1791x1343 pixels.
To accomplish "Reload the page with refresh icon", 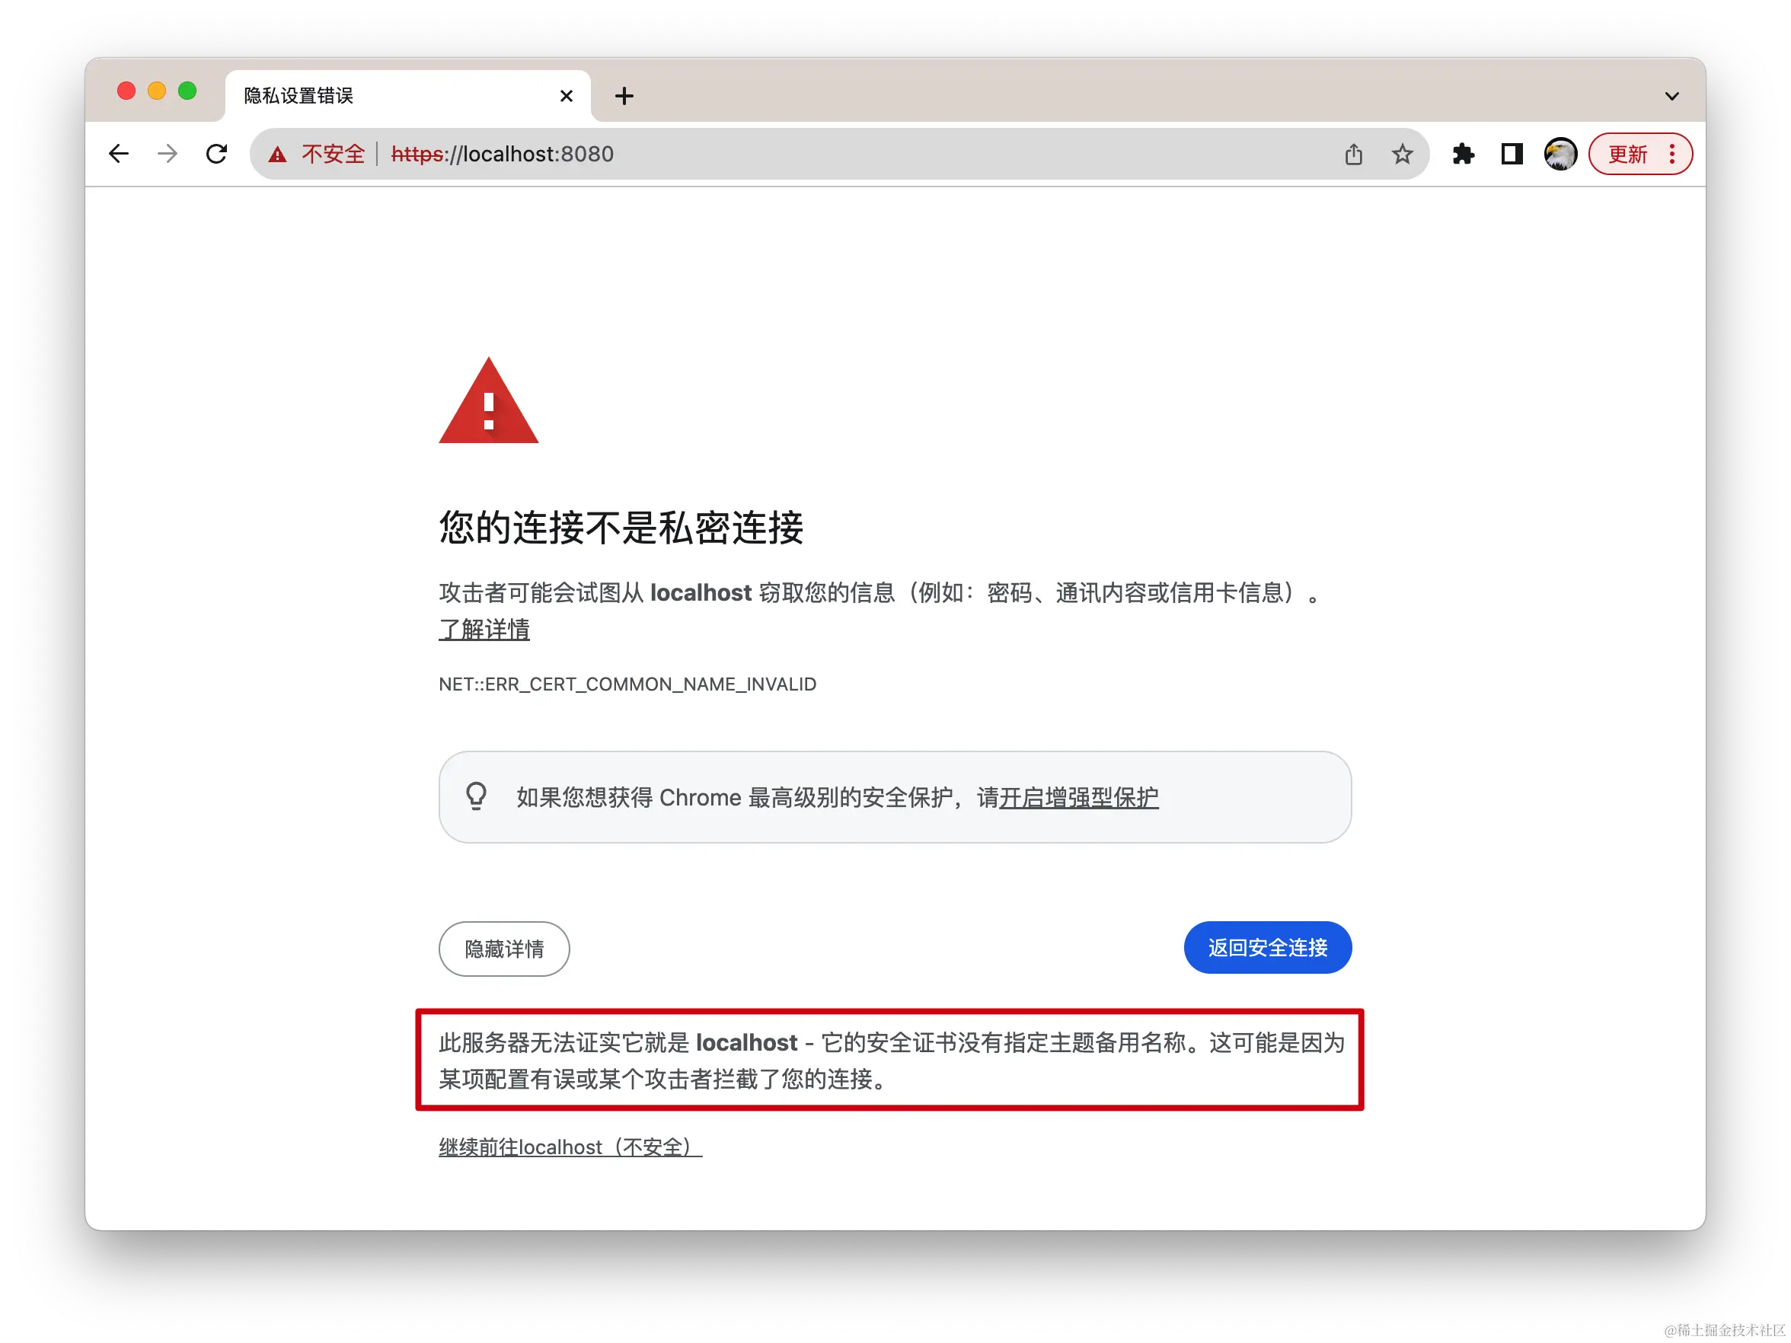I will pyautogui.click(x=216, y=154).
